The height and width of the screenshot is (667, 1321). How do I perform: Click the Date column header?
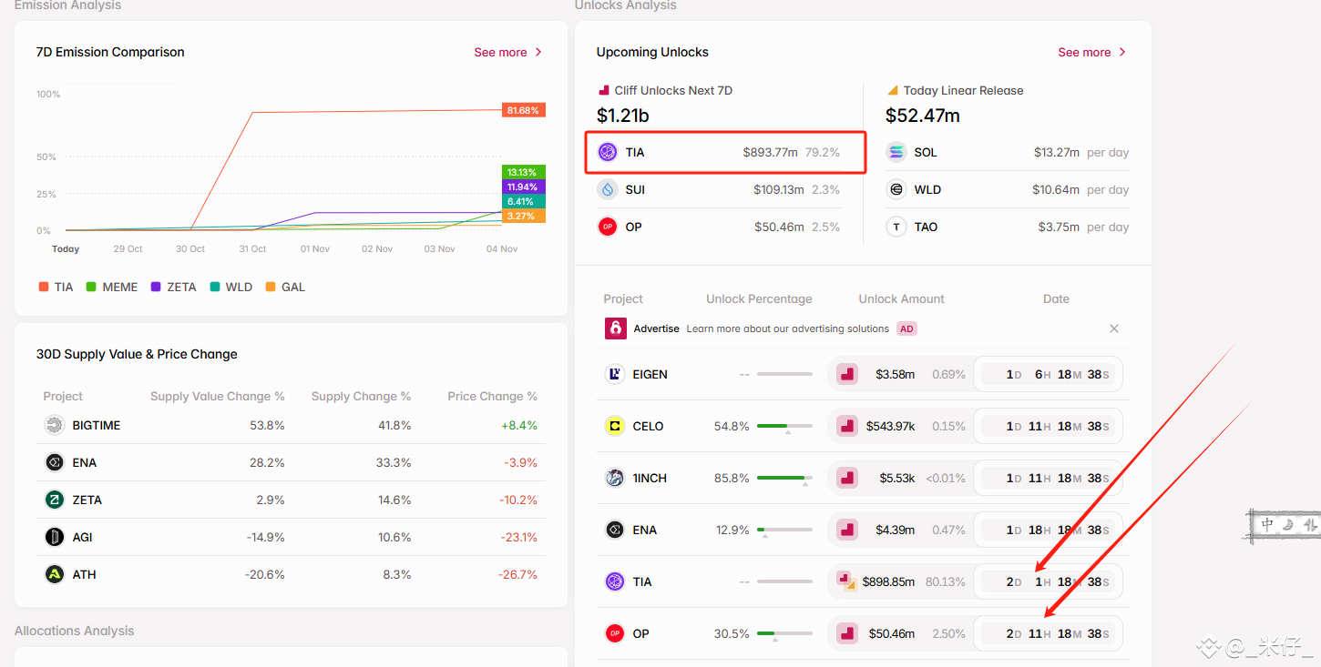(x=1056, y=299)
